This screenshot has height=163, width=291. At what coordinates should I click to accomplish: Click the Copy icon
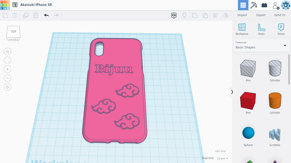(5, 15)
